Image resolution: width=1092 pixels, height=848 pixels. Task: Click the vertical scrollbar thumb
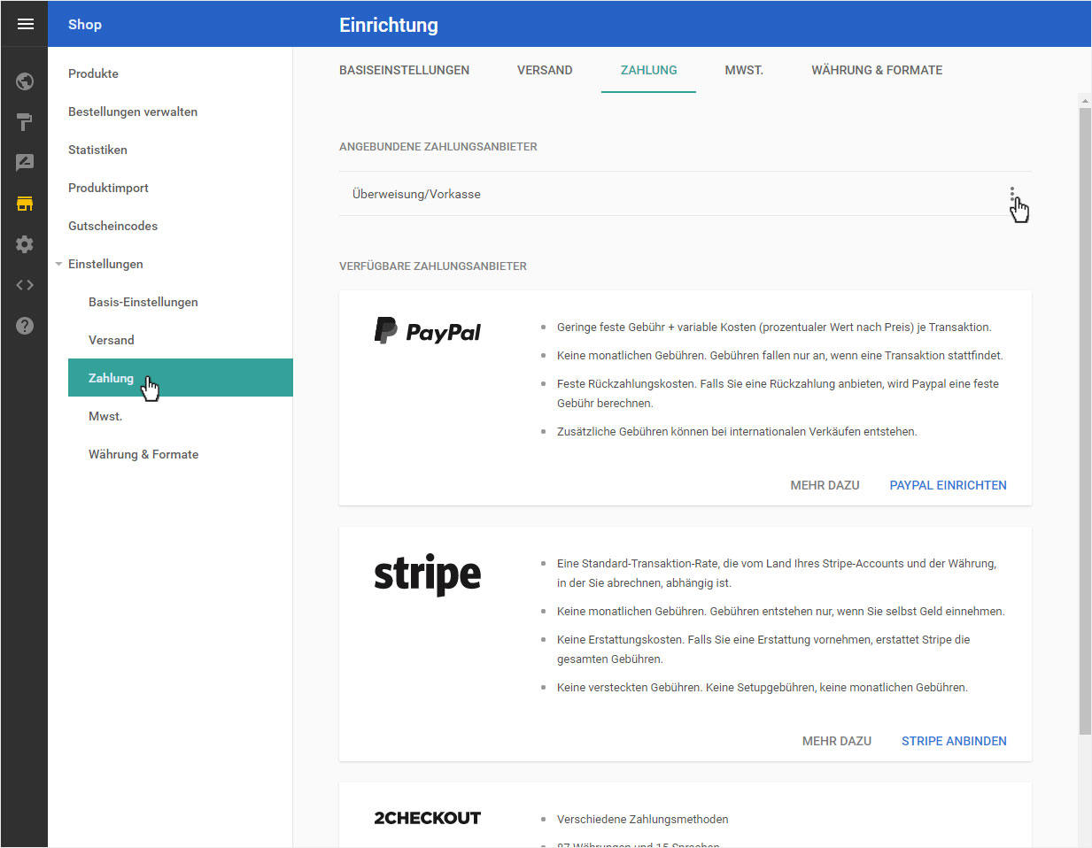point(1085,420)
